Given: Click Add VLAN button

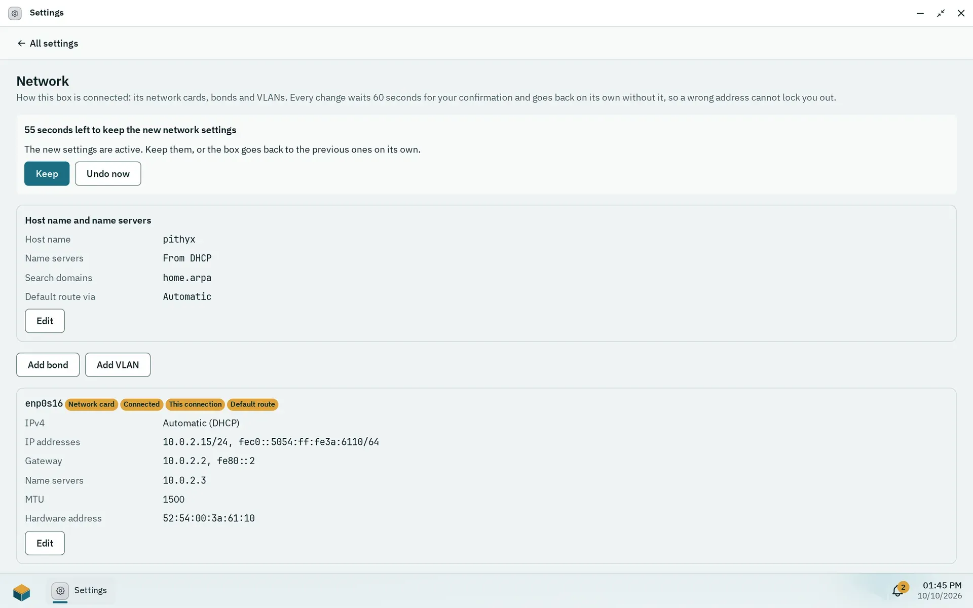Looking at the screenshot, I should pos(118,365).
